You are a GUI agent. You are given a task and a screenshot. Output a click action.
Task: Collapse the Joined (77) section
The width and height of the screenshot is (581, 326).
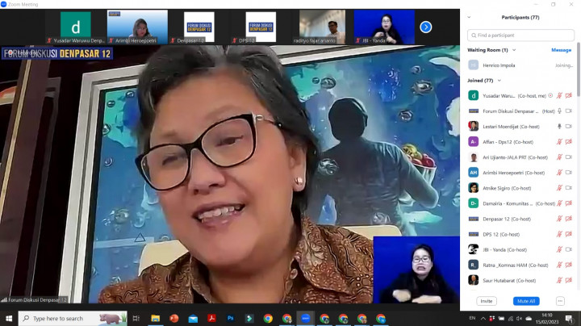coord(499,81)
